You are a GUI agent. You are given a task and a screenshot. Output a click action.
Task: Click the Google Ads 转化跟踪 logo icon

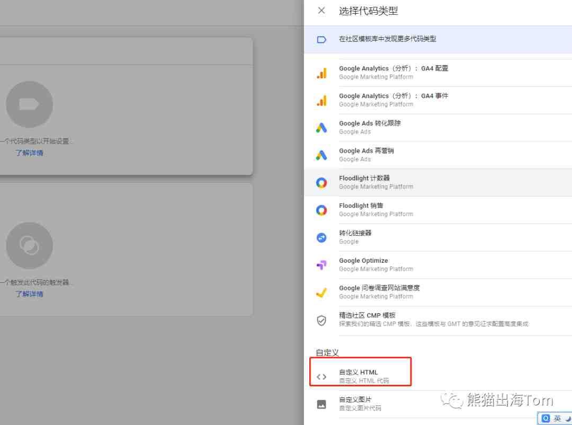pyautogui.click(x=321, y=128)
